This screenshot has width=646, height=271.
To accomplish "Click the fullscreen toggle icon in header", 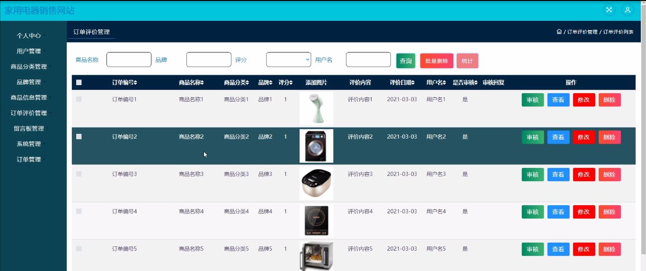I will [x=609, y=9].
